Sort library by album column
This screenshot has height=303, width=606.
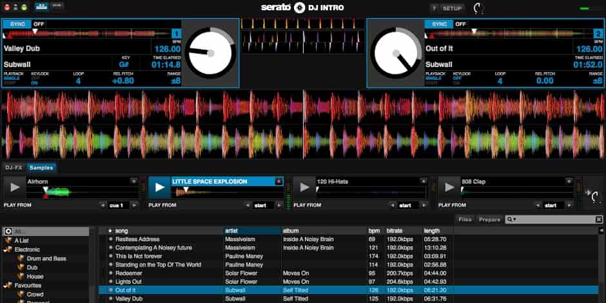324,230
